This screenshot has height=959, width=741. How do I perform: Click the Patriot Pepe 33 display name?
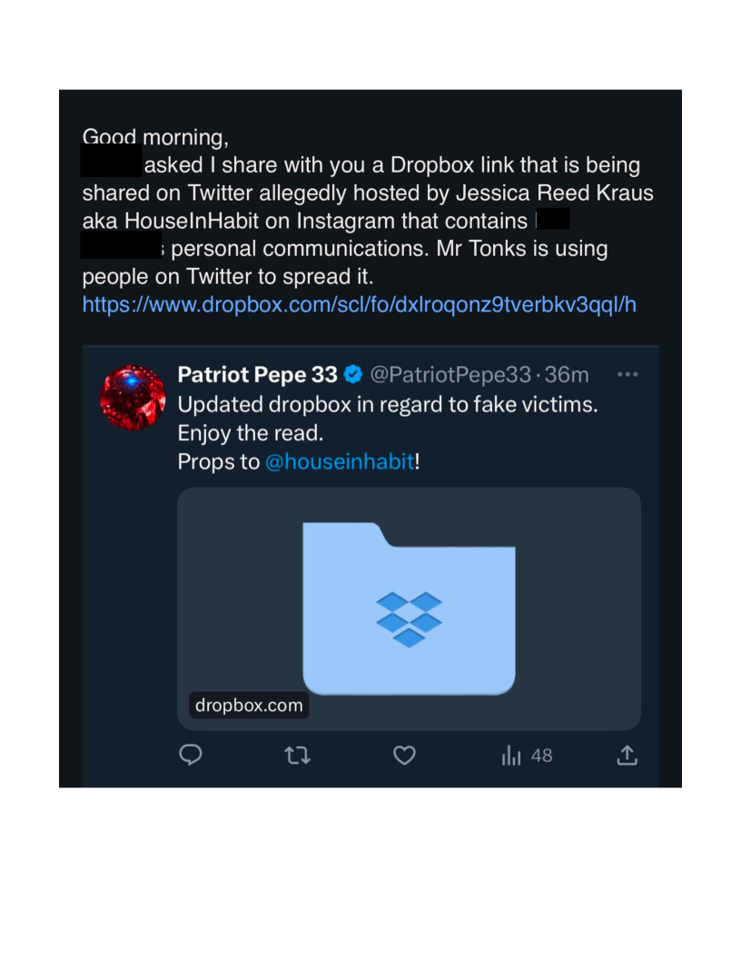click(257, 374)
